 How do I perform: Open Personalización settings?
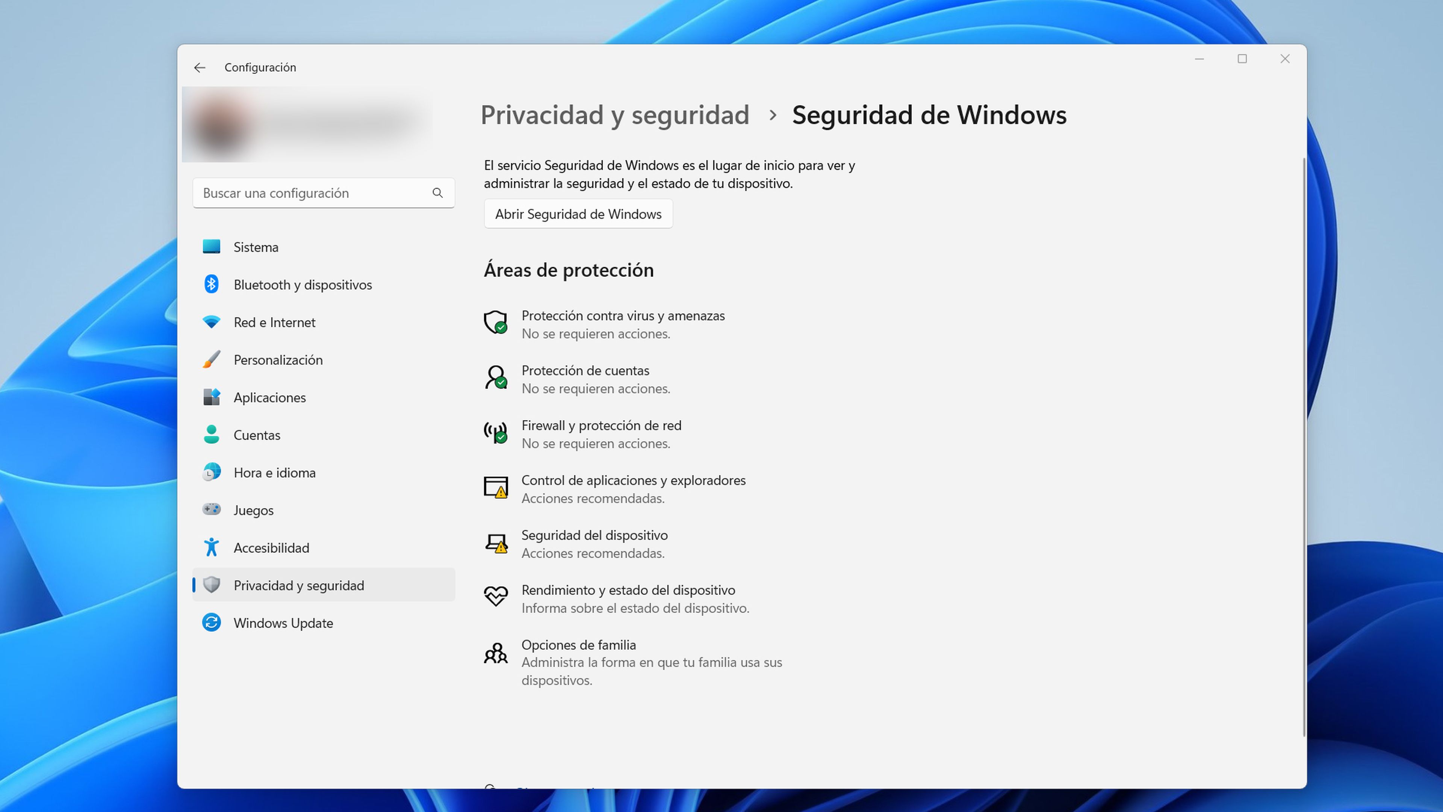click(x=323, y=360)
